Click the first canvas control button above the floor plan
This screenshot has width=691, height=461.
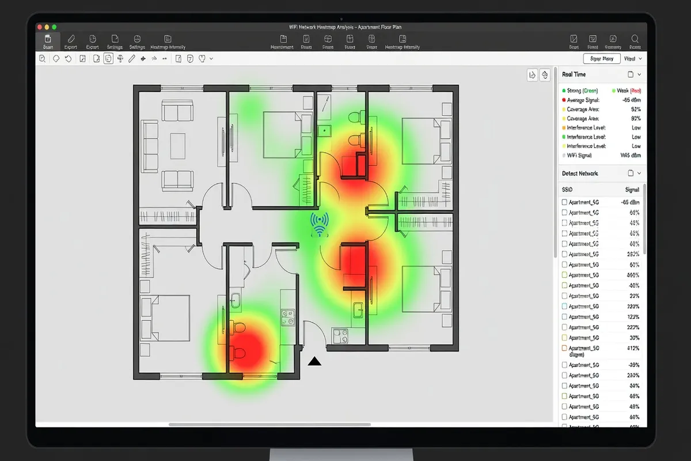point(533,75)
